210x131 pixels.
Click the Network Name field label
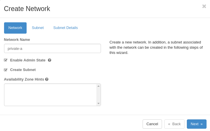click(x=17, y=40)
